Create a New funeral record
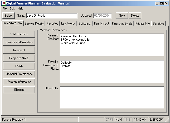 (x=122, y=16)
